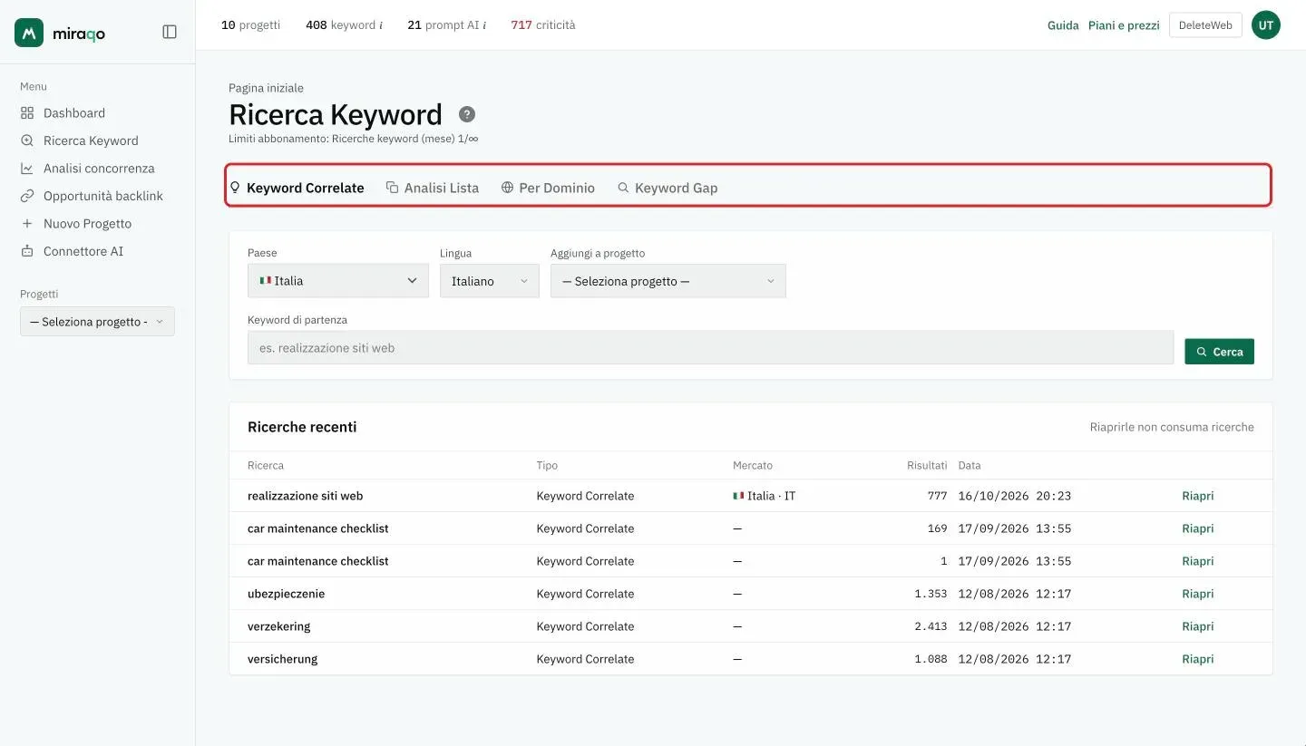Click the Dashboard grid icon

click(x=27, y=113)
